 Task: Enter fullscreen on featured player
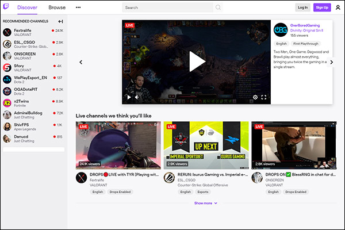pos(263,97)
